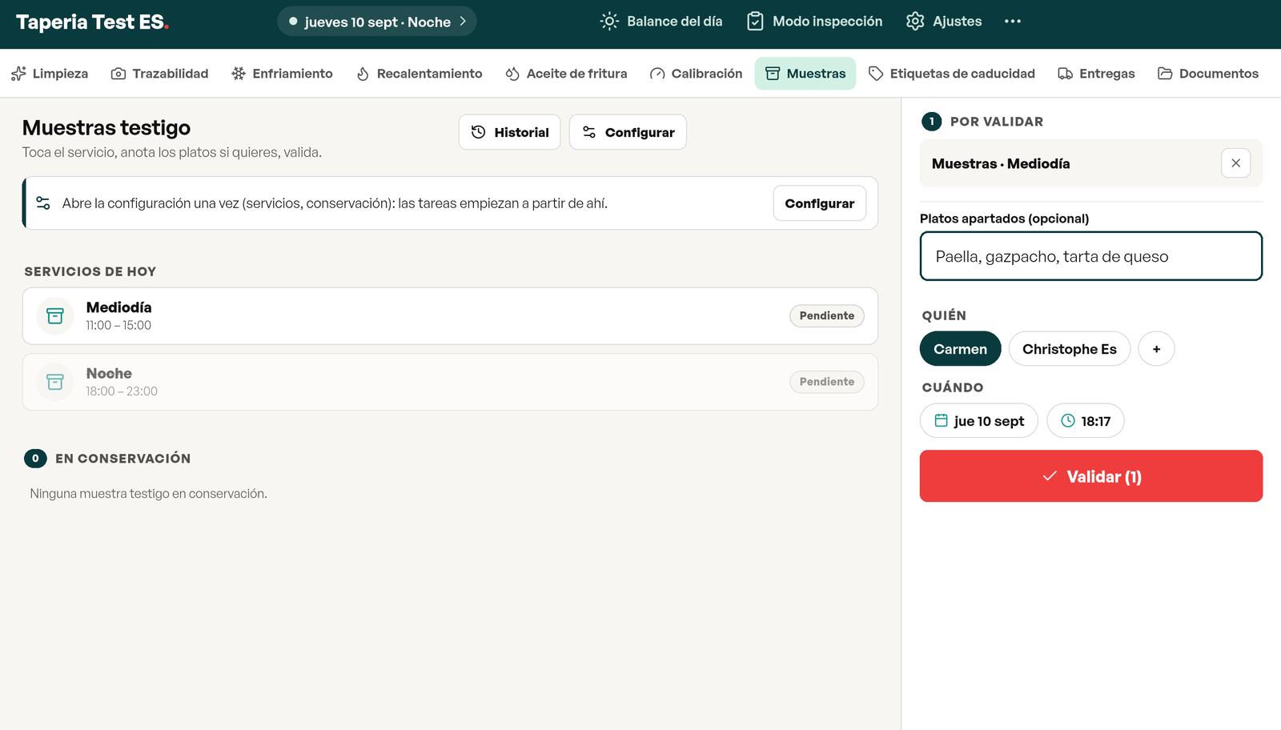Open the Mediodía service box icon
This screenshot has height=730, width=1281.
[x=55, y=316]
